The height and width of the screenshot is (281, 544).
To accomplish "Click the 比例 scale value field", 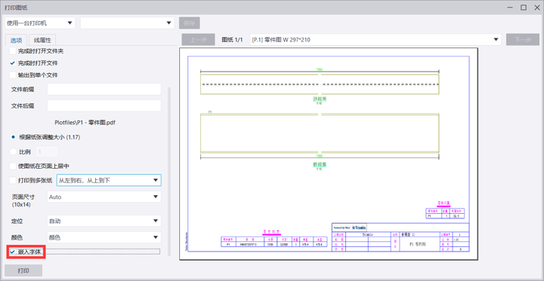I will [47, 151].
